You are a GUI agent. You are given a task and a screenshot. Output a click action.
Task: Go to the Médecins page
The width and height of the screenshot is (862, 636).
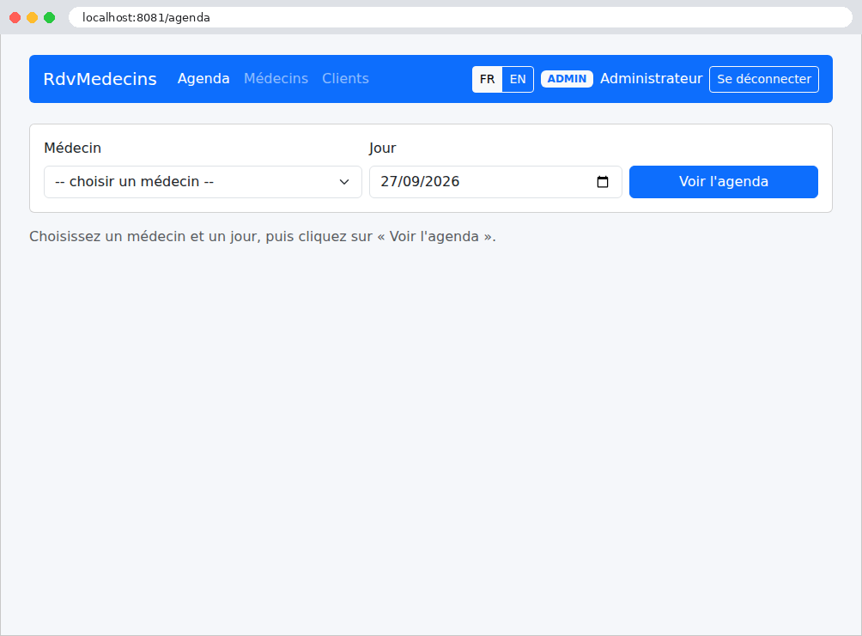click(x=276, y=79)
